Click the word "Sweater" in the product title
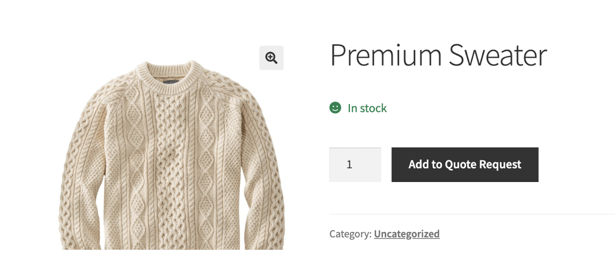Viewport: 615px width, 276px height. point(498,55)
